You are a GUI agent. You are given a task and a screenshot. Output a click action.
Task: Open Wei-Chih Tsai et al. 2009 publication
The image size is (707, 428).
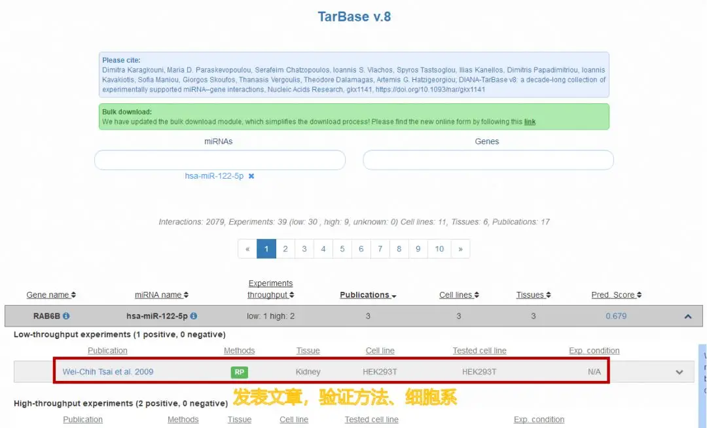[108, 372]
